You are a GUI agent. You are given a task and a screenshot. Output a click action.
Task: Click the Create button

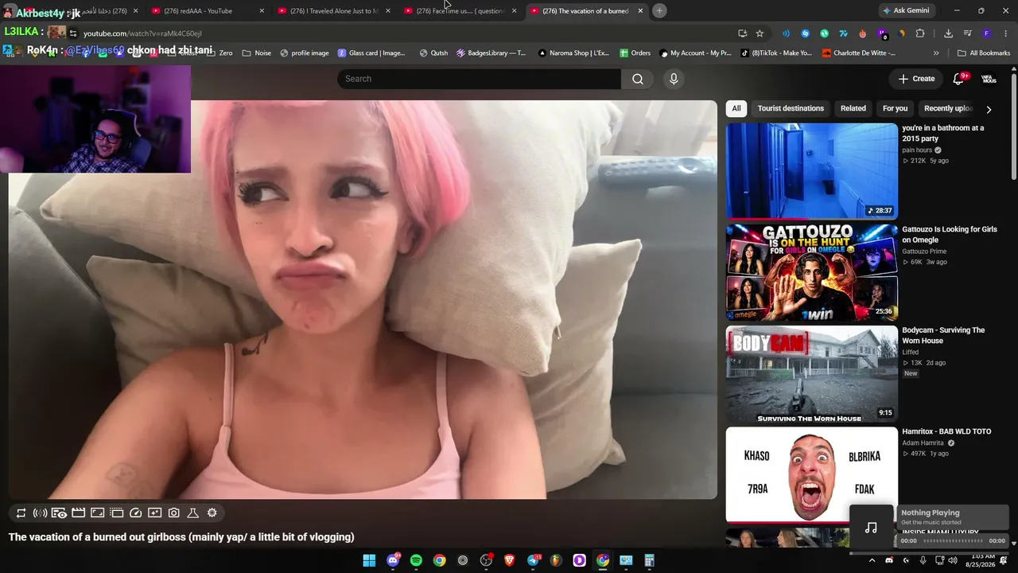[916, 79]
